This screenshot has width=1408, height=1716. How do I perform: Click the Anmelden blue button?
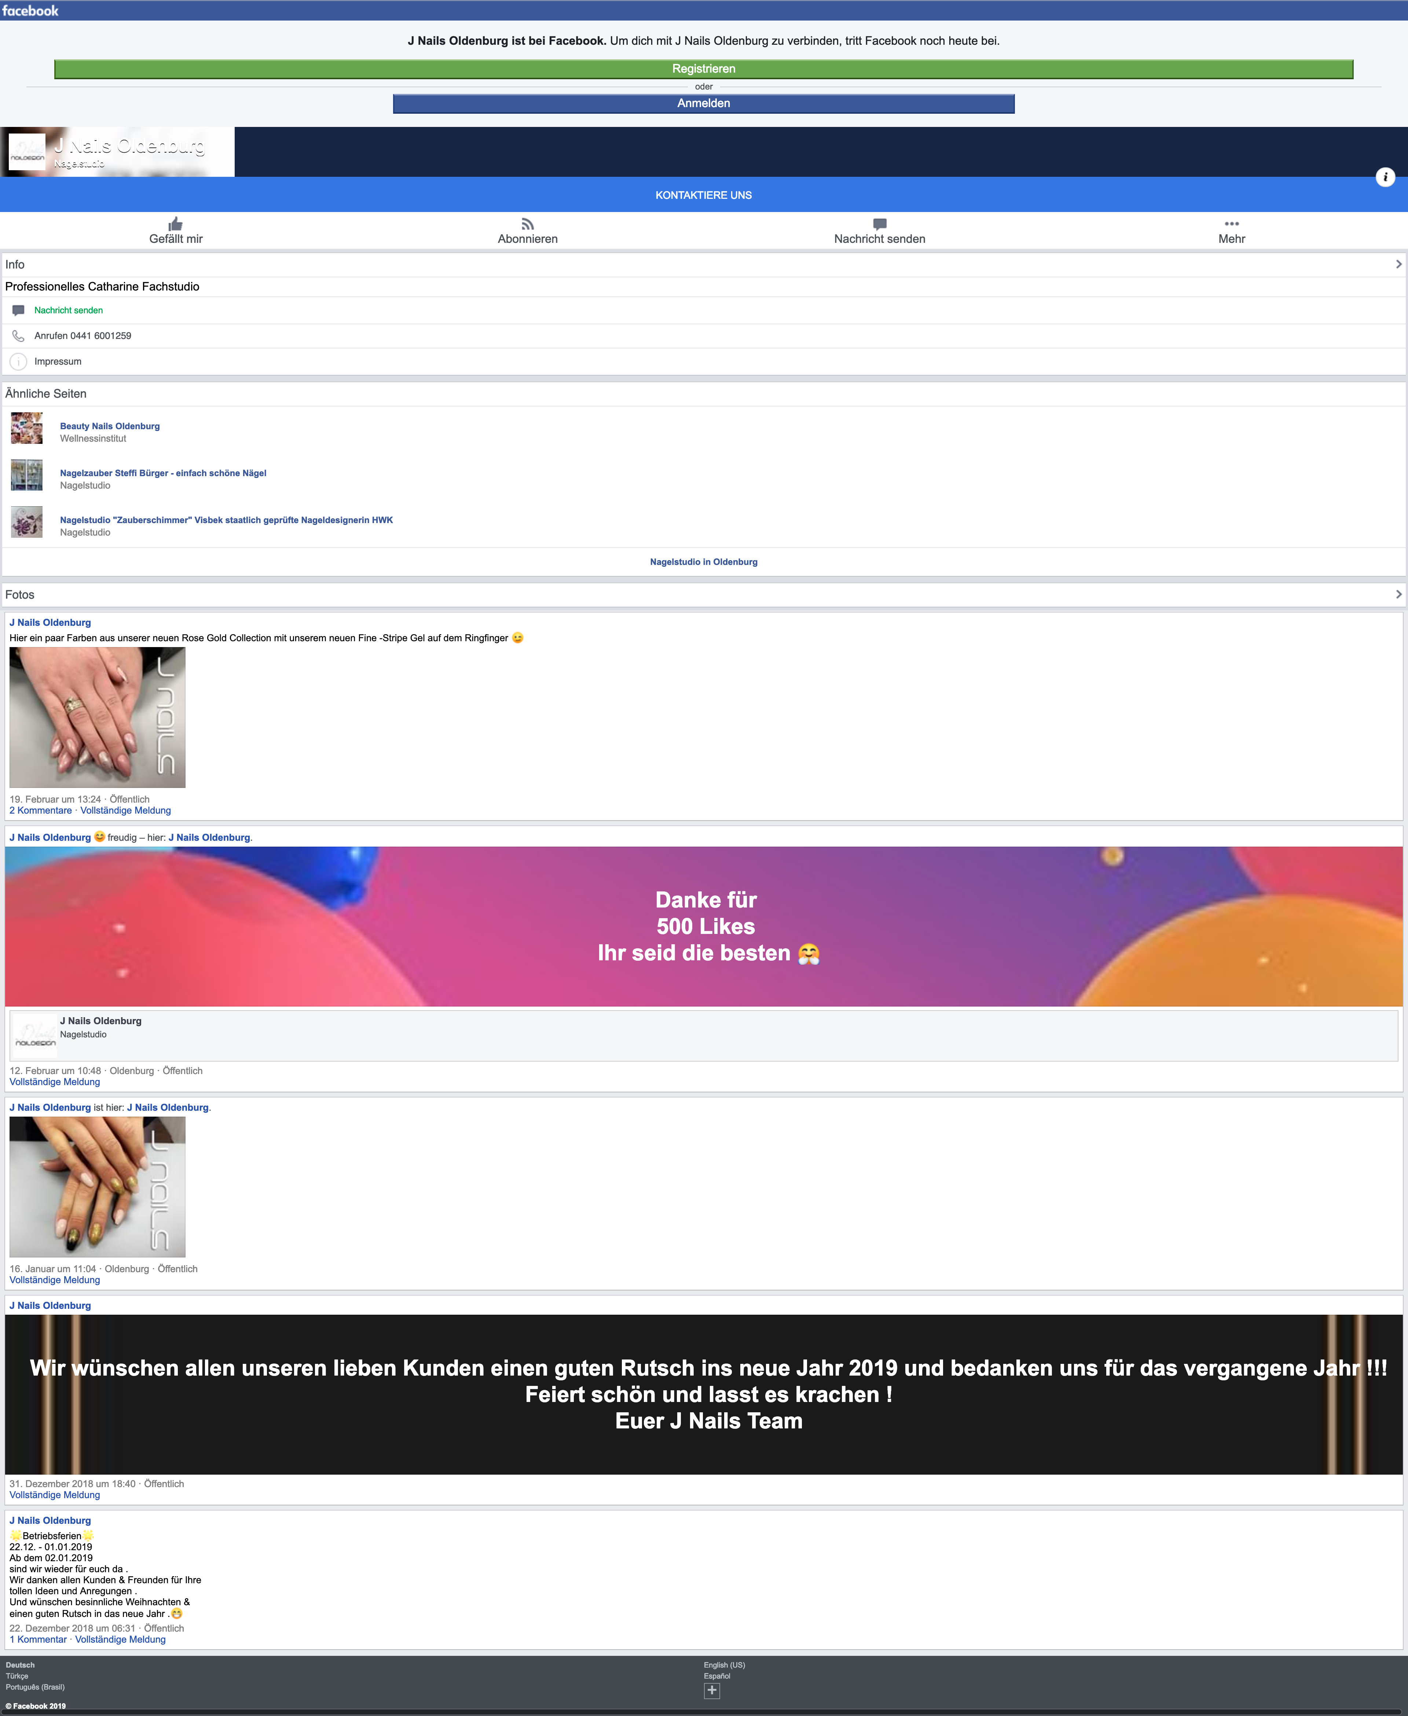coord(703,103)
